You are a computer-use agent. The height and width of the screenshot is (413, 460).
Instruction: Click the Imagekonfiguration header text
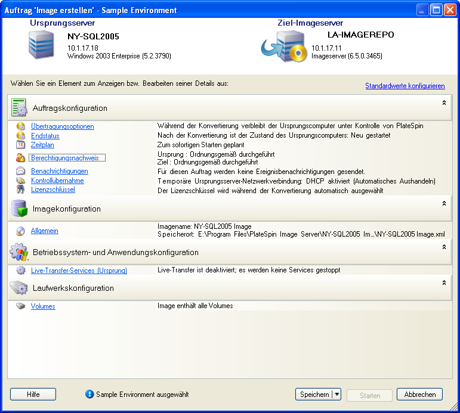tap(67, 209)
